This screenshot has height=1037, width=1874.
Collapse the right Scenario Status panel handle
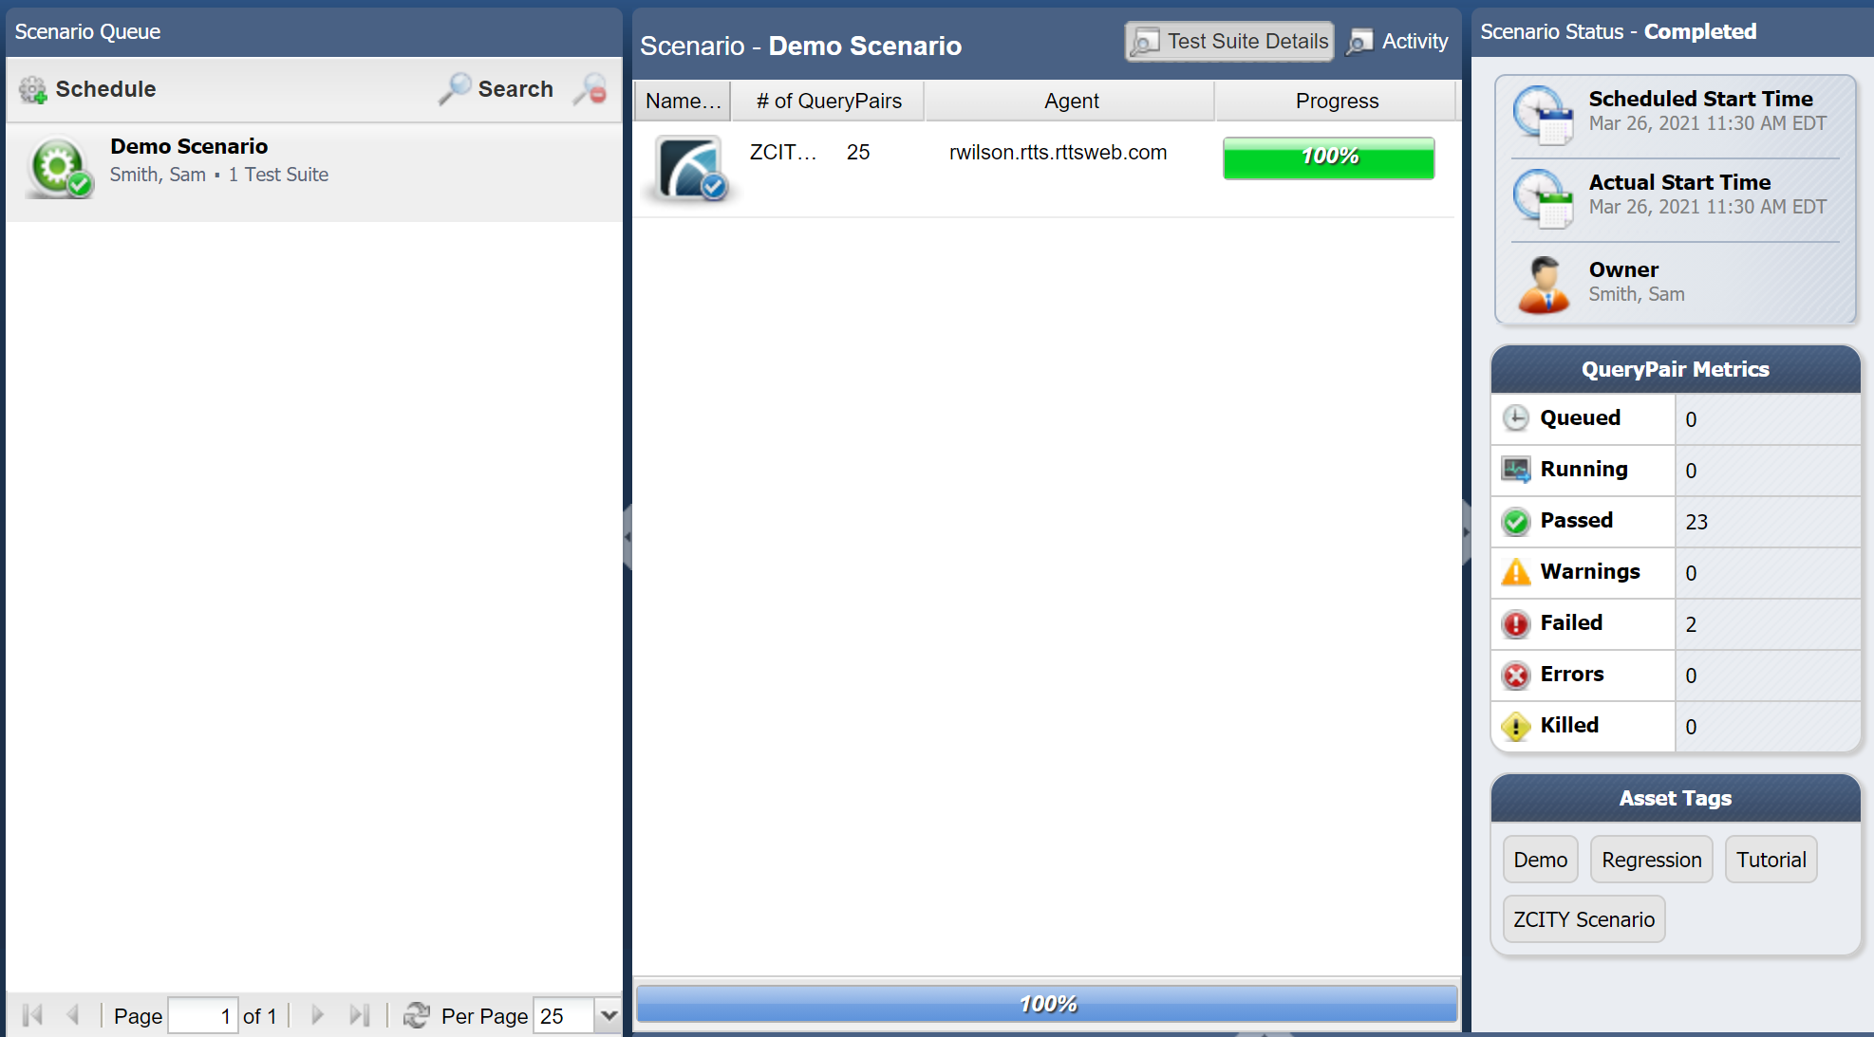tap(1466, 532)
